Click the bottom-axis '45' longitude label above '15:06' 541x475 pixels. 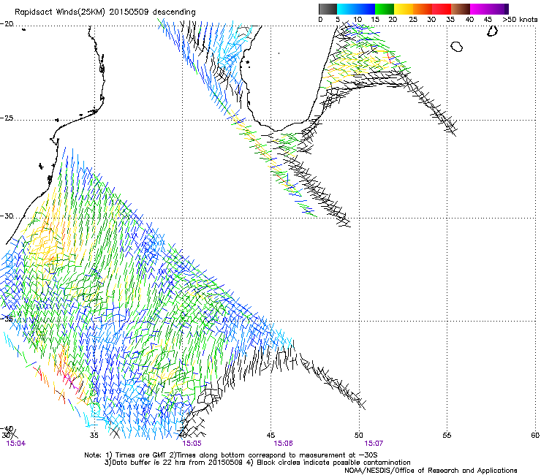[x=270, y=436]
